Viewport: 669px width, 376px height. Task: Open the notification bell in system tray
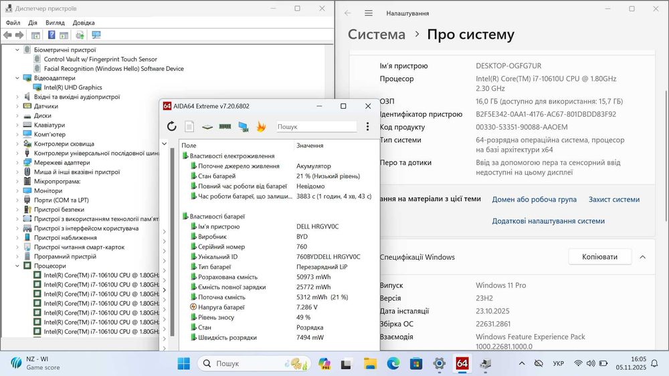[x=654, y=363]
